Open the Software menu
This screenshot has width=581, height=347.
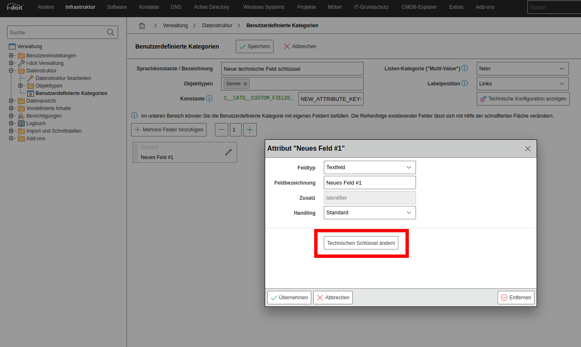(x=117, y=7)
